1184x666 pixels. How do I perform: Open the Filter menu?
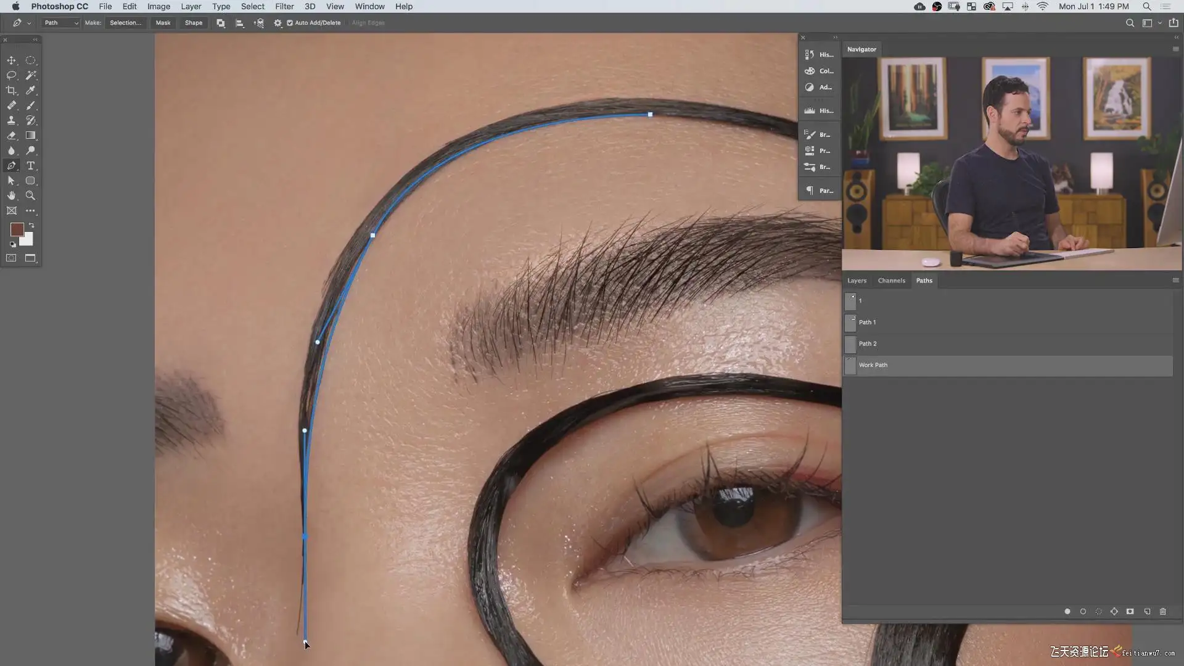tap(284, 6)
